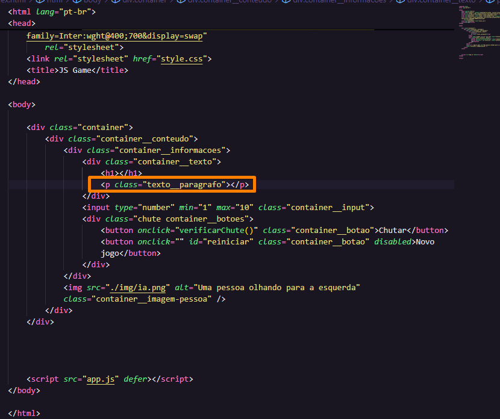Click the word "Novo" in the button label
The height and width of the screenshot is (419, 500).
tap(425, 242)
